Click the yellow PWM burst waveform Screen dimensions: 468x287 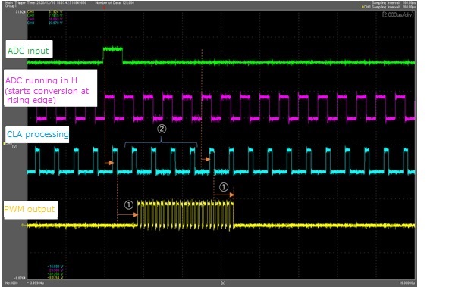point(185,216)
